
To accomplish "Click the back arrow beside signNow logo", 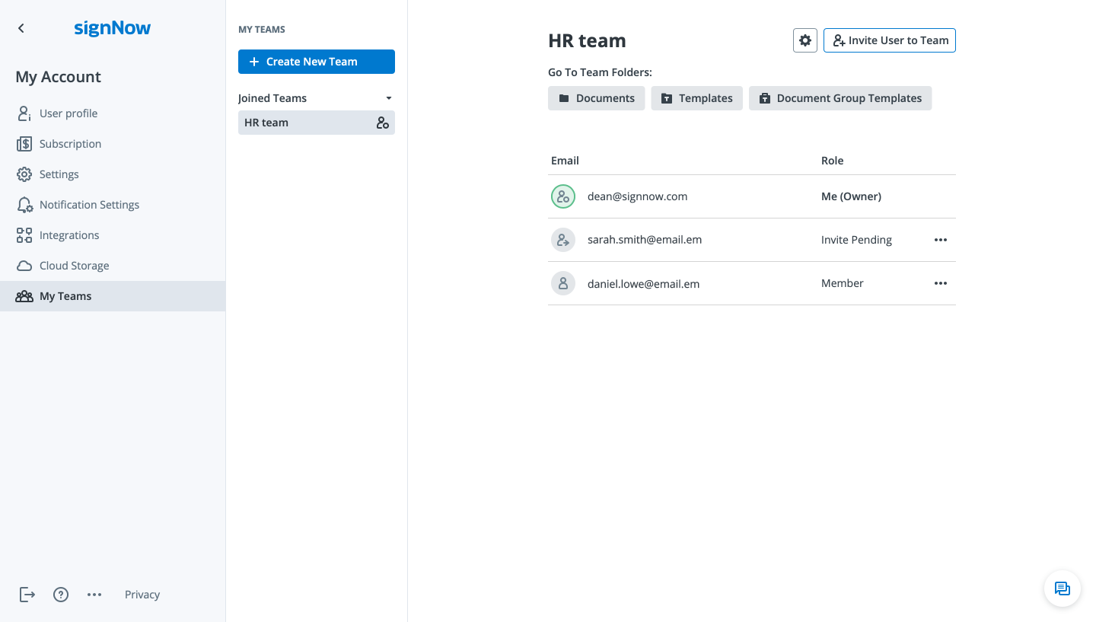I will (21, 28).
